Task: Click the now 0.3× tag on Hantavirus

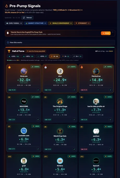Action: [x=84, y=90]
